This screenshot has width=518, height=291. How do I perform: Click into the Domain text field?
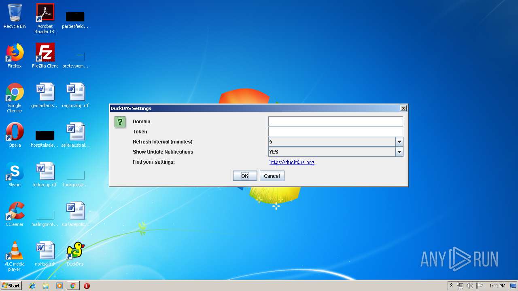tap(335, 121)
